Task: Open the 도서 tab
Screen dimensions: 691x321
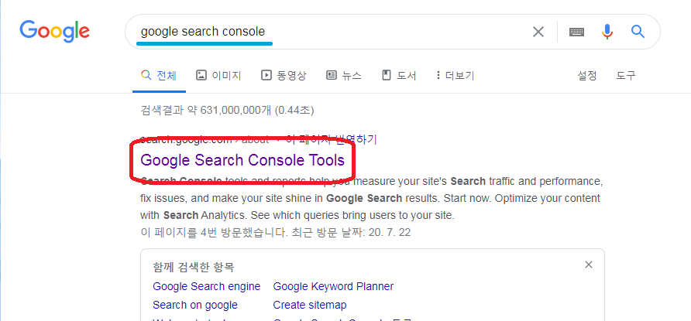Action: (399, 76)
